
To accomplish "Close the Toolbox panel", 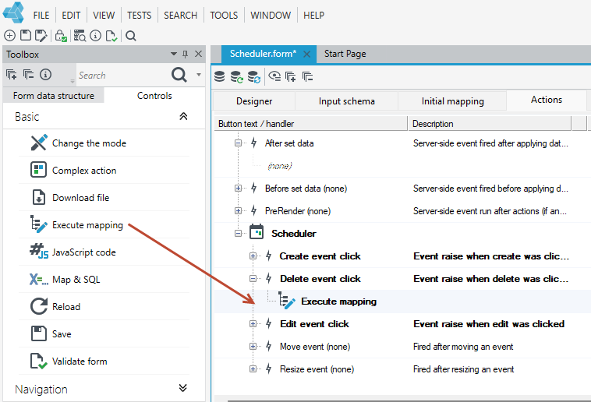I will [198, 54].
